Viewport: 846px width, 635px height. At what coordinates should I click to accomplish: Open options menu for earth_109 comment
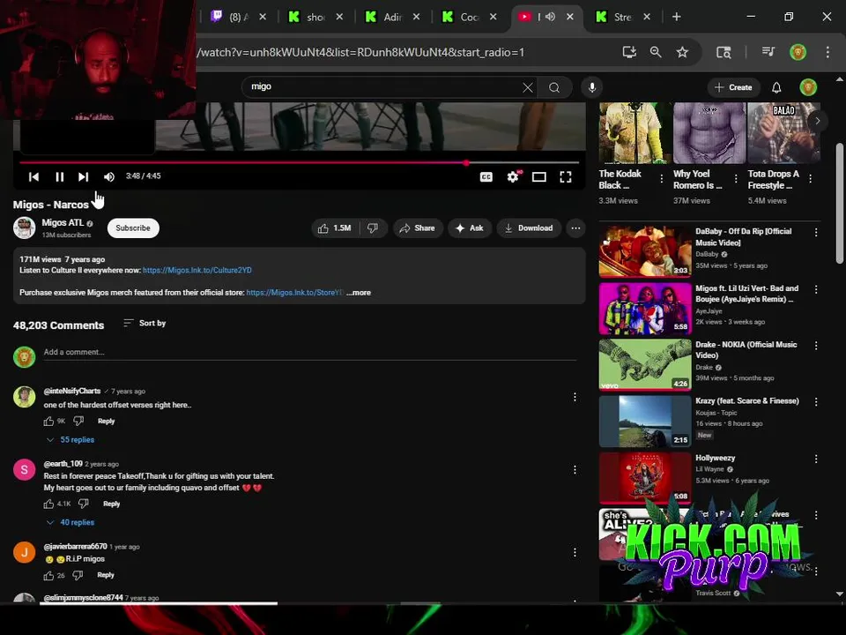point(575,470)
